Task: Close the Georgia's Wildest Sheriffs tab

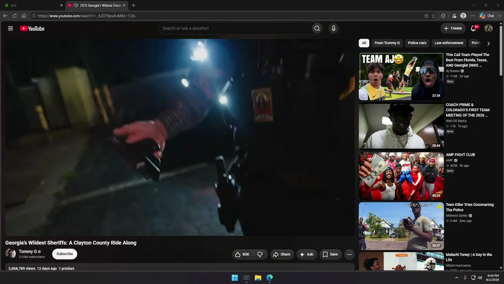Action: point(124,5)
